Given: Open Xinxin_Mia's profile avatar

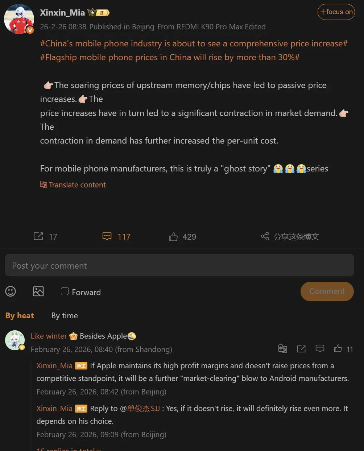Looking at the screenshot, I should point(19,19).
